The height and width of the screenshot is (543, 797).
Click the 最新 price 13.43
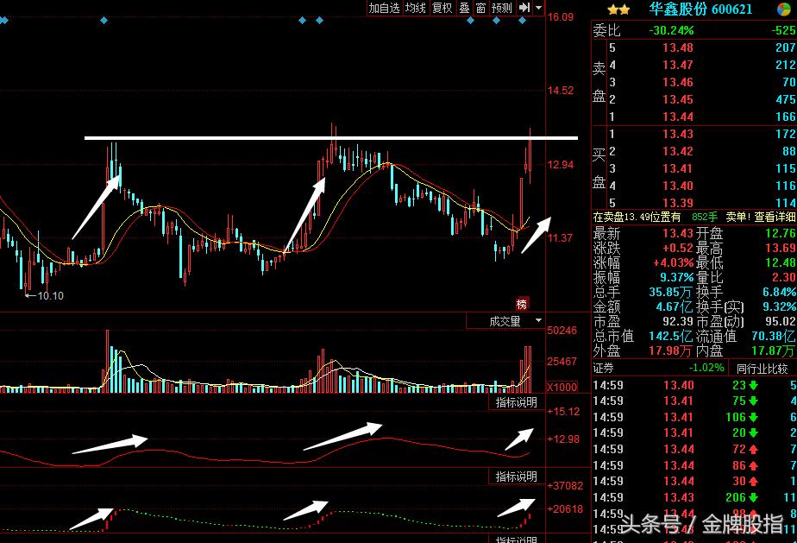[x=678, y=234]
